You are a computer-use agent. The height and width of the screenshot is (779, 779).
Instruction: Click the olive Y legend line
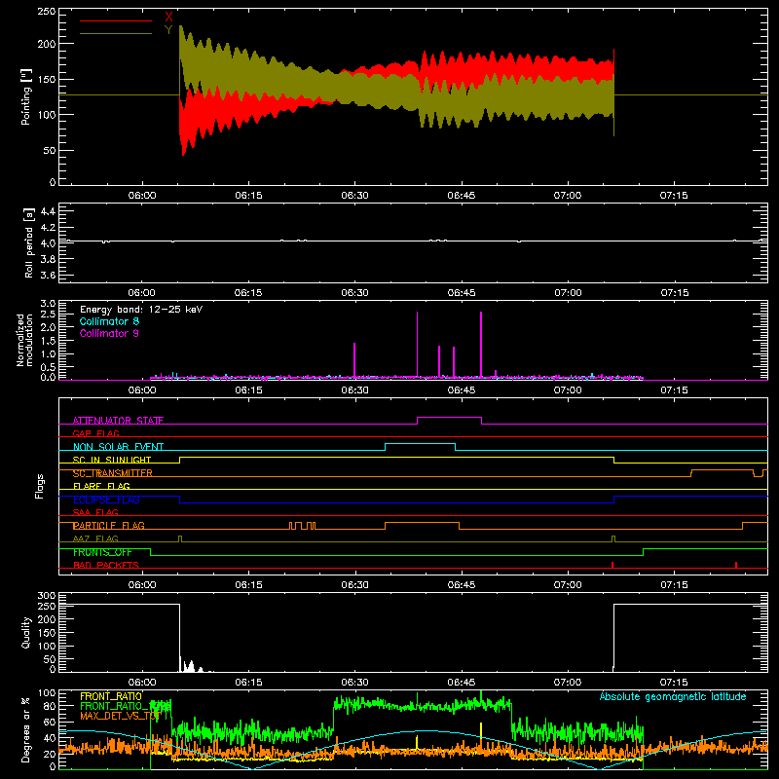116,33
